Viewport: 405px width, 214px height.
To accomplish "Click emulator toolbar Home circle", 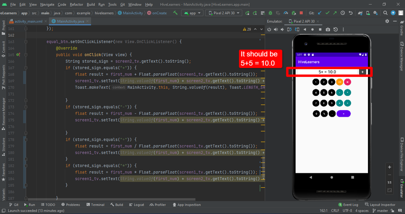I will point(312,29).
